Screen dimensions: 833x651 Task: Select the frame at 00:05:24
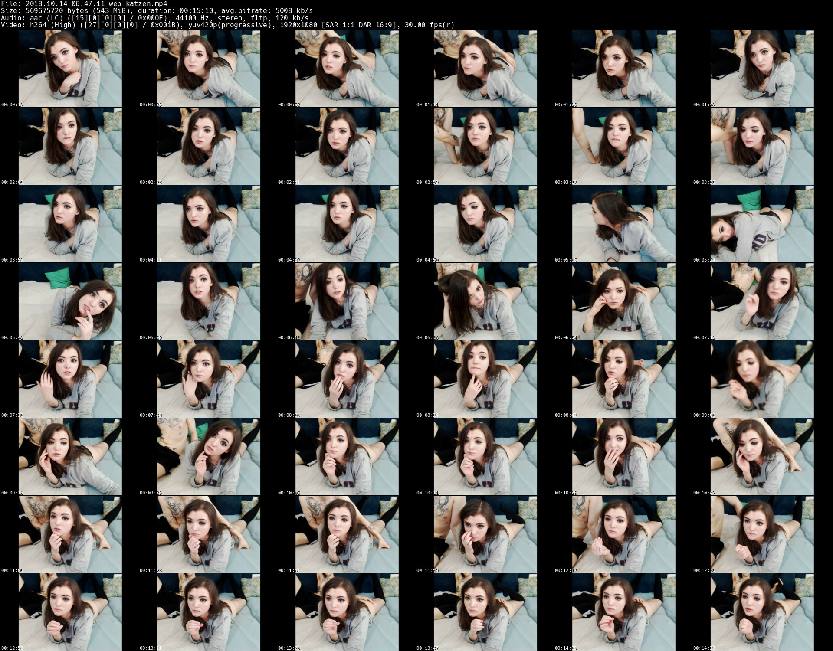(762, 224)
